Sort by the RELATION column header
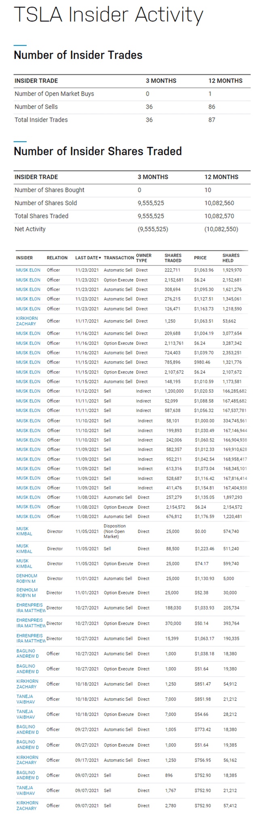 pos(57,258)
